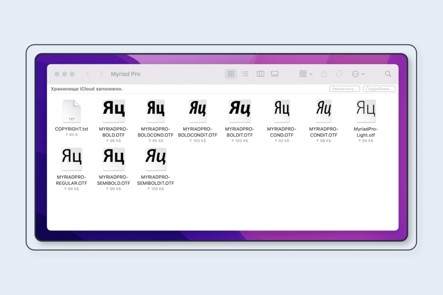The image size is (443, 295).
Task: Click the Tags icon in the toolbar
Action: click(x=339, y=74)
